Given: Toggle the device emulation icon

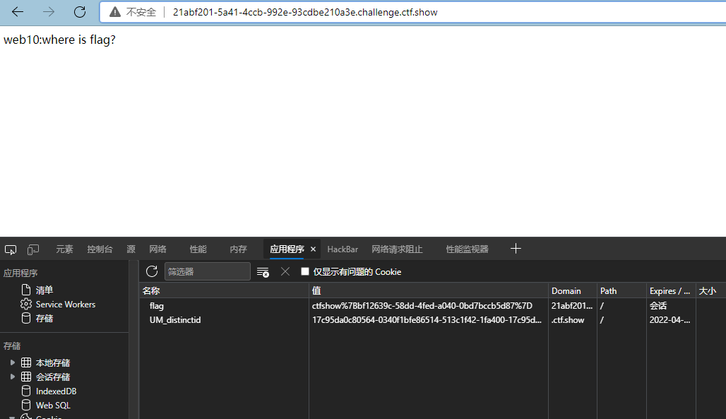Looking at the screenshot, I should 33,249.
